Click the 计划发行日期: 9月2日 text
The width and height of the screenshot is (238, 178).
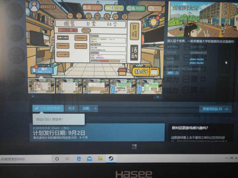[59, 133]
